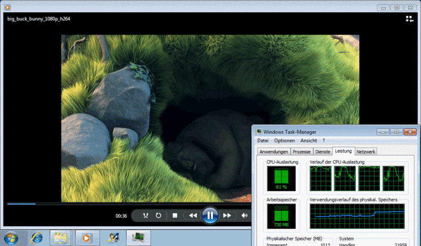Screen dimensions: 421x246
Task: Open the ? help menu
Action: coord(324,141)
